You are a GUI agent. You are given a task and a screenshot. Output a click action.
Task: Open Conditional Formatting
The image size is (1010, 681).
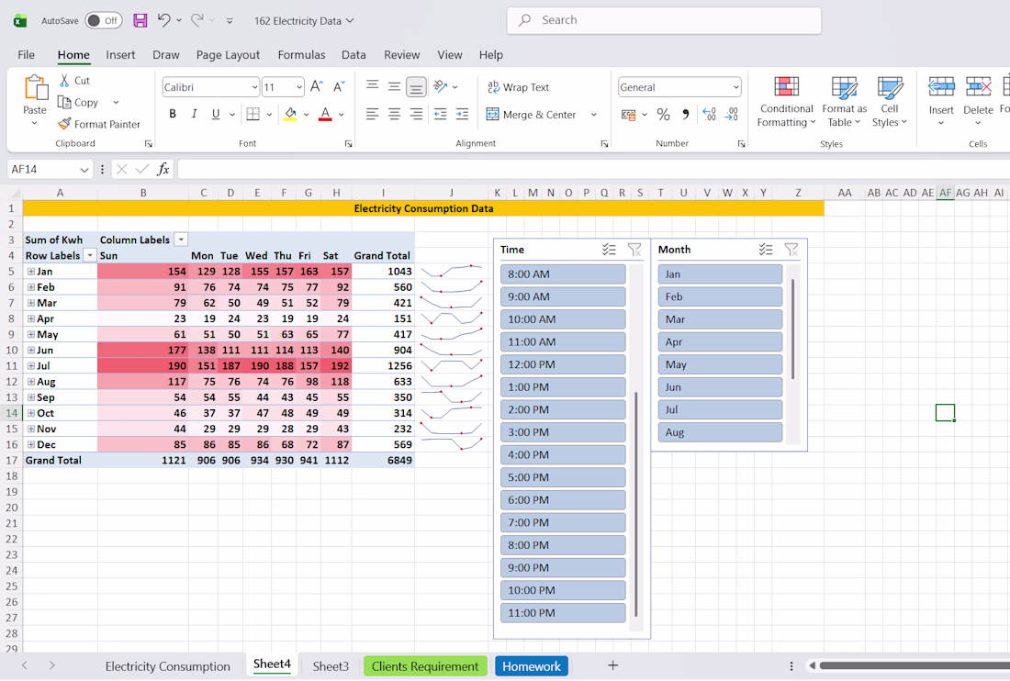click(786, 103)
